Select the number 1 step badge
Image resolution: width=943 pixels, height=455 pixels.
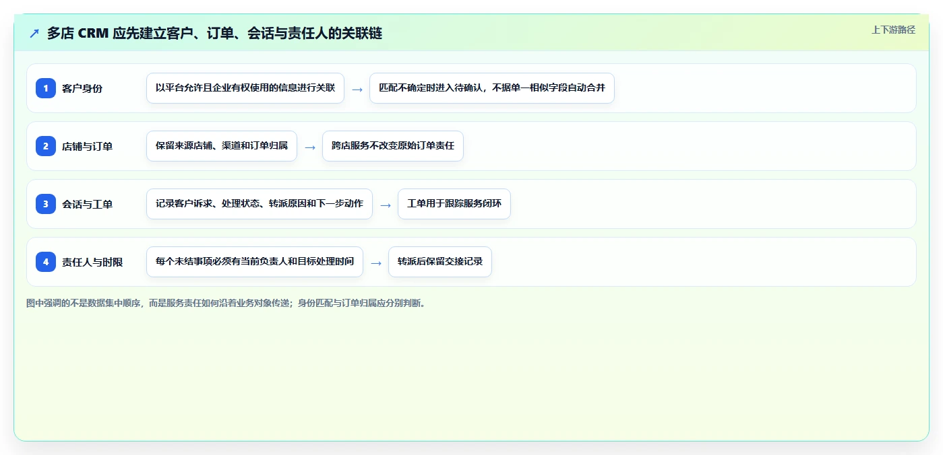pos(46,88)
